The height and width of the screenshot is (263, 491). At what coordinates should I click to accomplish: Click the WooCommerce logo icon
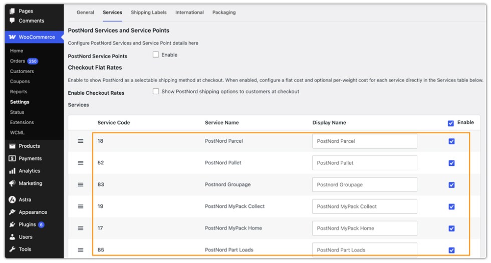(x=12, y=37)
